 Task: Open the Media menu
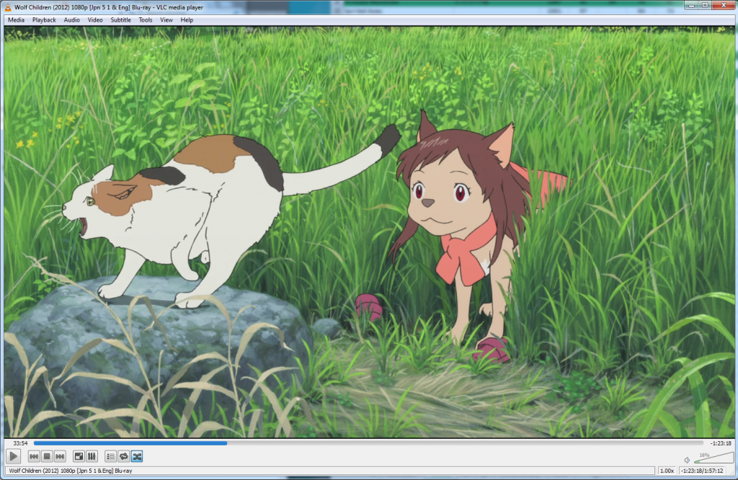pos(16,19)
